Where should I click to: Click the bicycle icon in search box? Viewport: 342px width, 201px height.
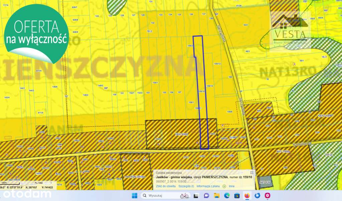click(184, 196)
